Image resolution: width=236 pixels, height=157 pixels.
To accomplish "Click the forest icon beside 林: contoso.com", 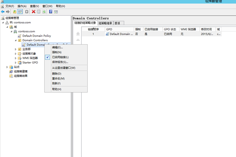I will tap(7, 23).
